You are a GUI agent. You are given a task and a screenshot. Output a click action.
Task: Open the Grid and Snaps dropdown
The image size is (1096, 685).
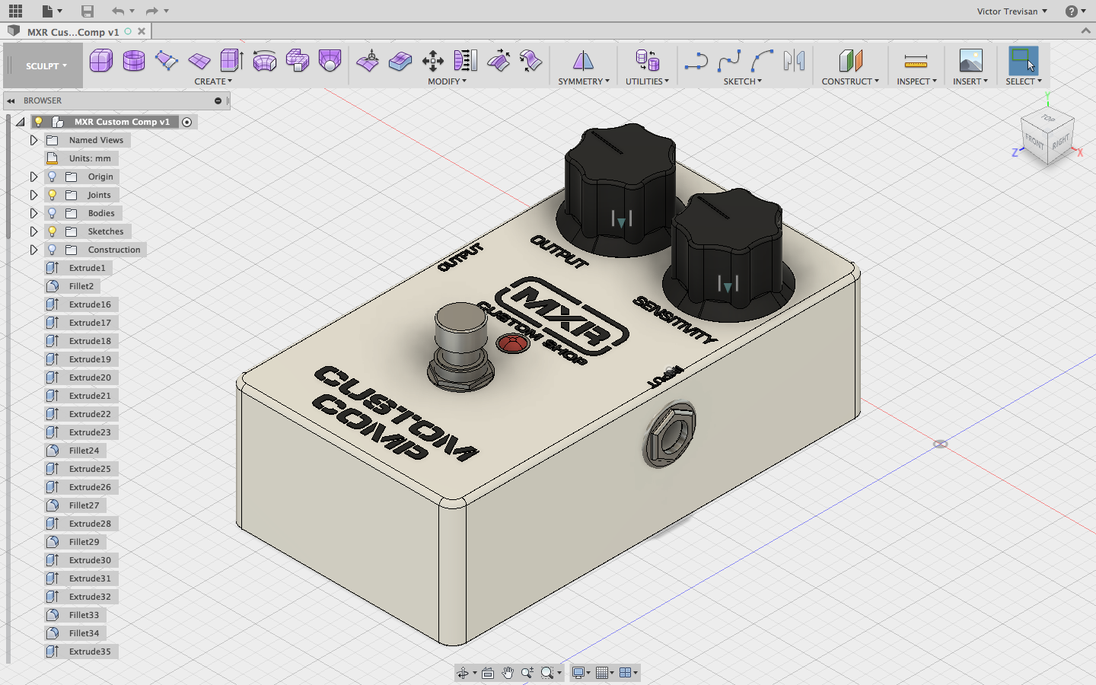click(605, 673)
